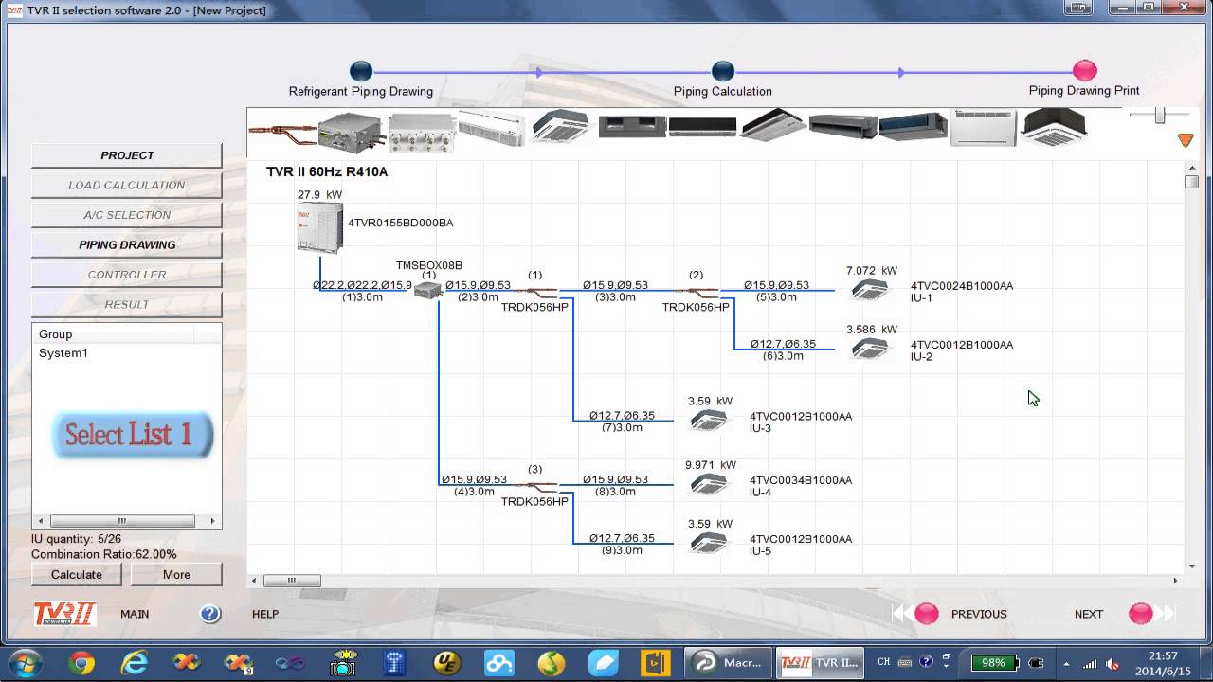Click pipe label (9)3.0m

622,550
